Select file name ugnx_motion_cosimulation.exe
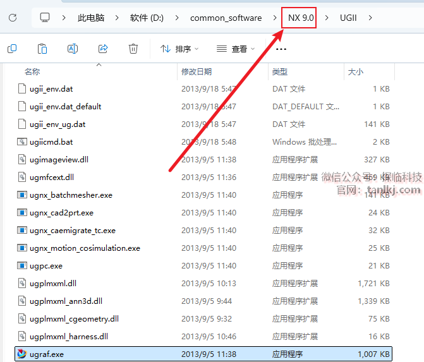This screenshot has width=424, height=362. coord(85,248)
